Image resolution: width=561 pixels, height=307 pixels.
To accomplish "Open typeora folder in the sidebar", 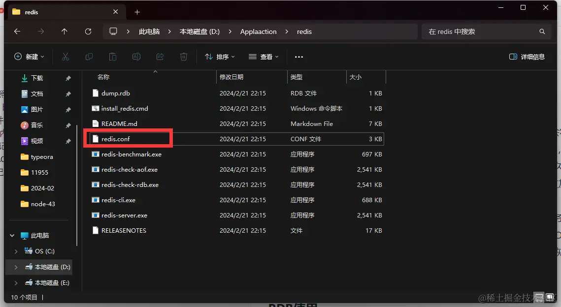I will point(41,156).
